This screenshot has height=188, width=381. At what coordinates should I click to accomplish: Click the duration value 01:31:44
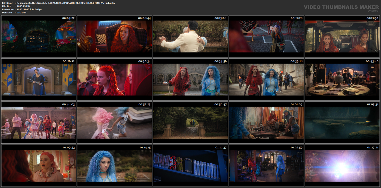pyautogui.click(x=21, y=12)
